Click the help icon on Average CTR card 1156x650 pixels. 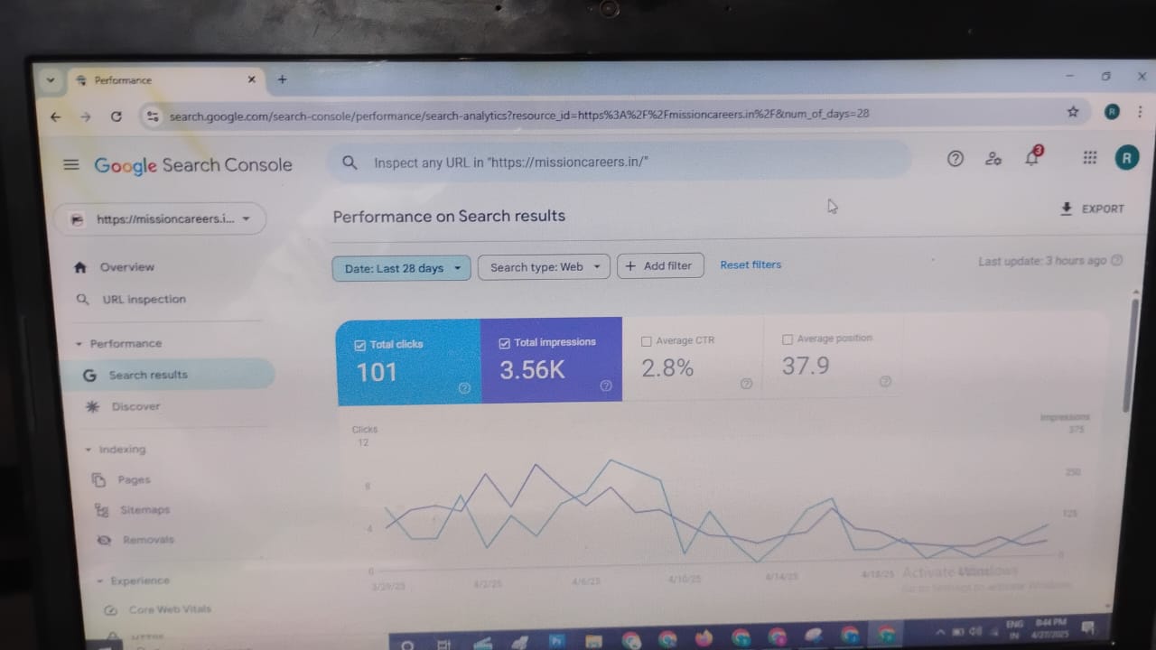pyautogui.click(x=746, y=383)
